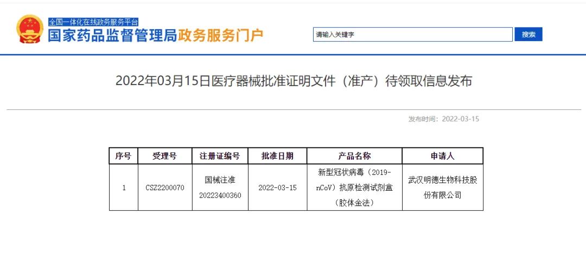Click the 全国一体化在线政务服务平台 banner text
The image size is (586, 260).
tap(93, 22)
